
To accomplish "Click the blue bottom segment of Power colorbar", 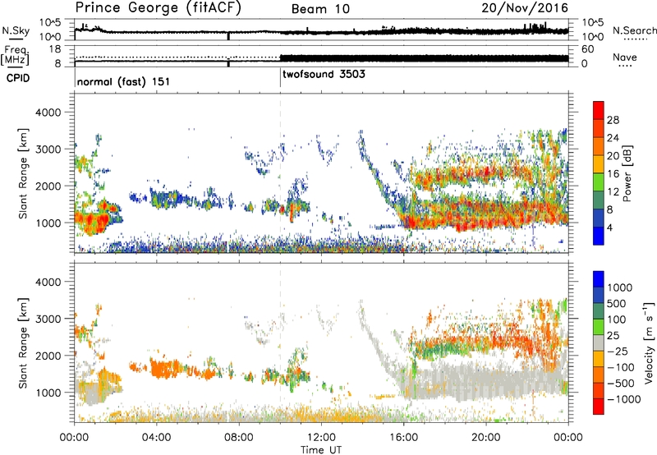I will 599,236.
